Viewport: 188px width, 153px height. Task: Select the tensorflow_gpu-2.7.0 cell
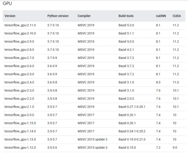click(19, 58)
